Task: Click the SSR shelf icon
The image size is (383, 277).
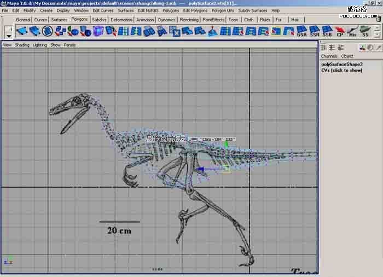Action: coord(315,32)
